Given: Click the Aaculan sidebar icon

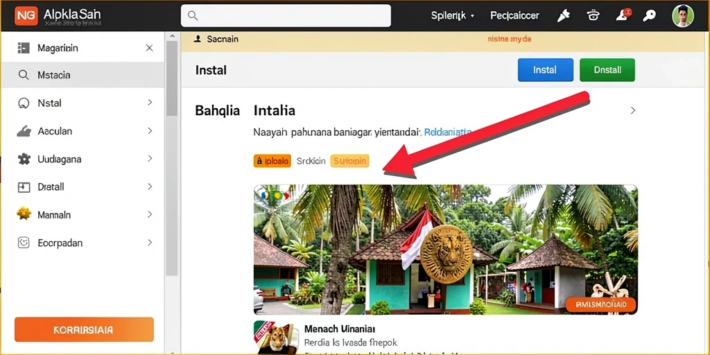Looking at the screenshot, I should pos(24,131).
